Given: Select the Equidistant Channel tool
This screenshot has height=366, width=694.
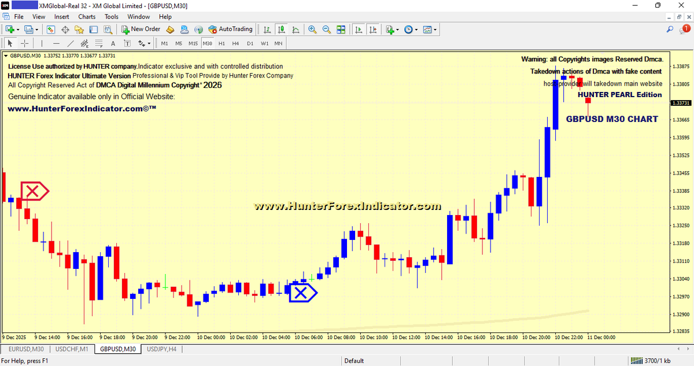Looking at the screenshot, I should 84,43.
